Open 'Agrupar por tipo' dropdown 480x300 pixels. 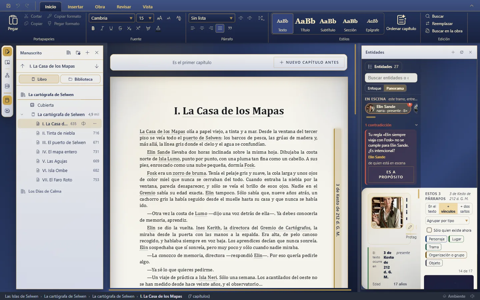[447, 221]
